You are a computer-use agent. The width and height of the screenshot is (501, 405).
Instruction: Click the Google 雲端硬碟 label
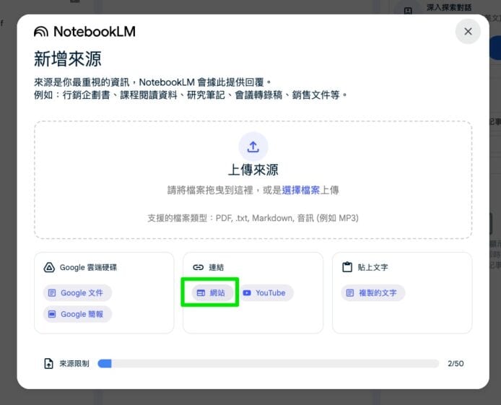coord(88,267)
